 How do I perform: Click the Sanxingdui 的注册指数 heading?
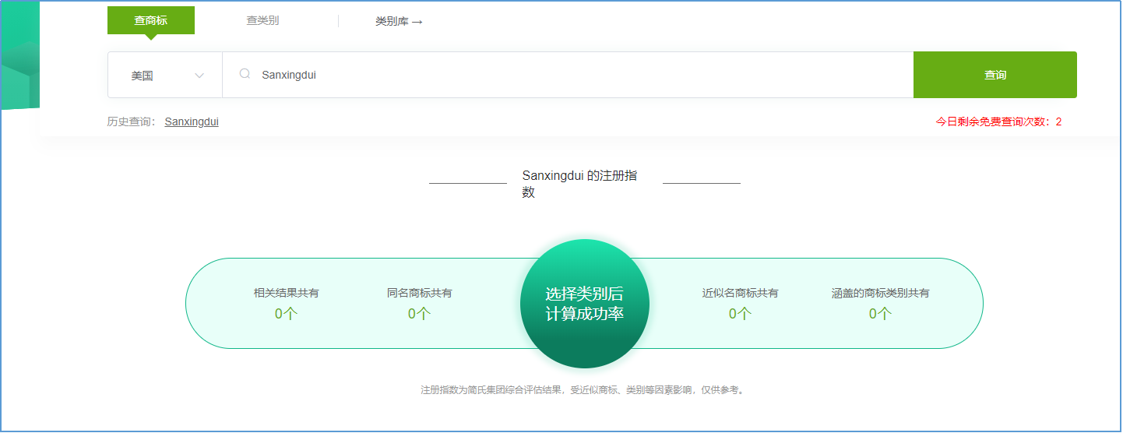[579, 185]
